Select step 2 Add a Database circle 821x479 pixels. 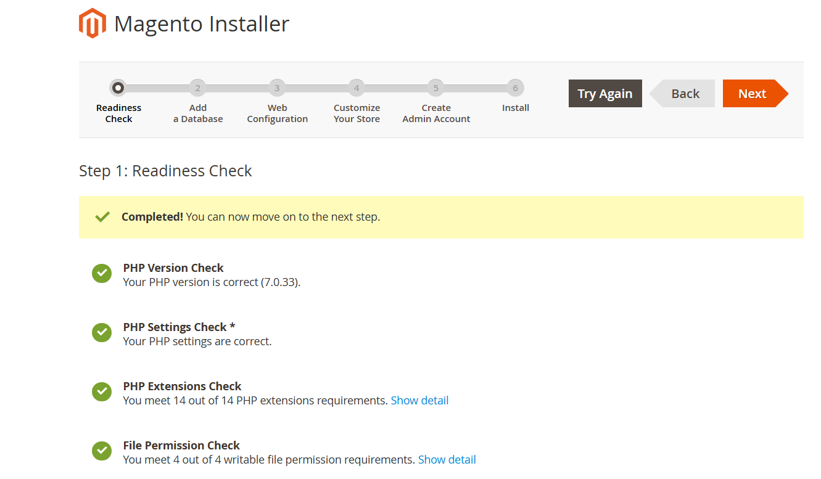pos(197,88)
